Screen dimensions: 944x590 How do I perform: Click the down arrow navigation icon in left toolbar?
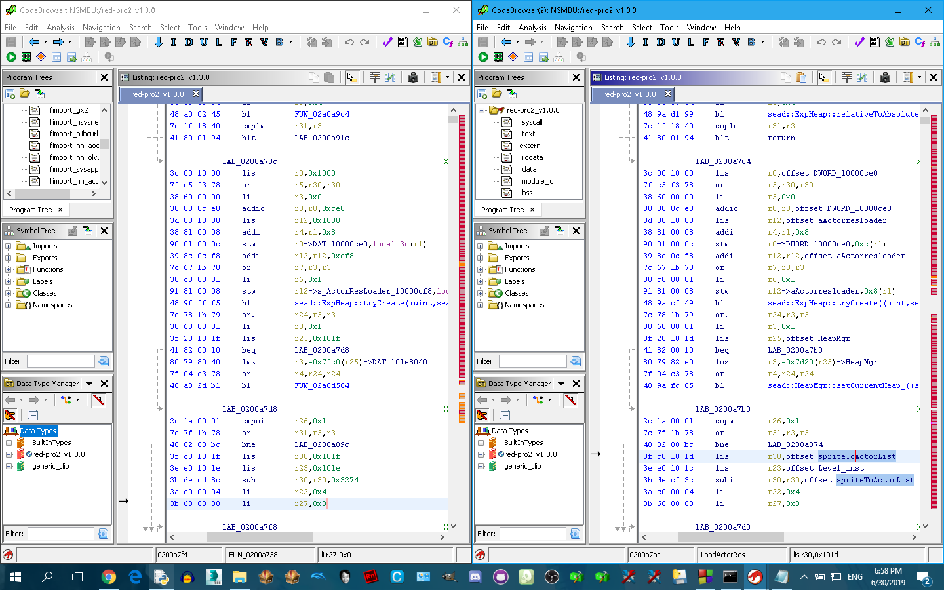(159, 42)
